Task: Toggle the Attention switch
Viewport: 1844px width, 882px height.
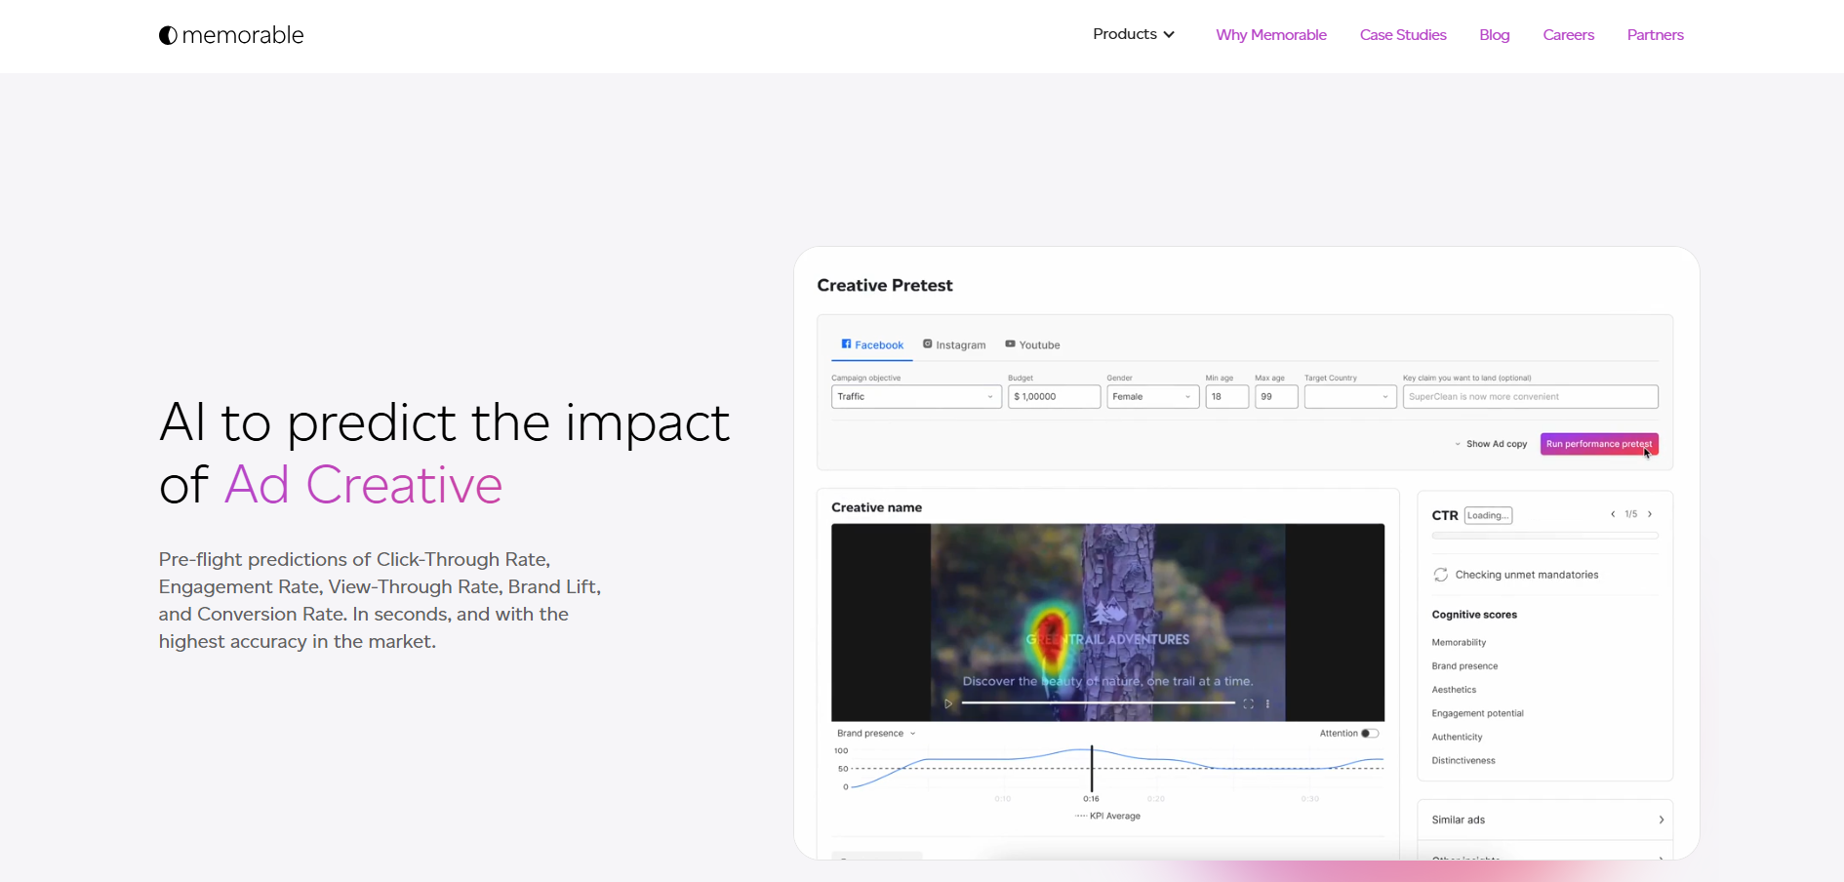Action: tap(1370, 734)
